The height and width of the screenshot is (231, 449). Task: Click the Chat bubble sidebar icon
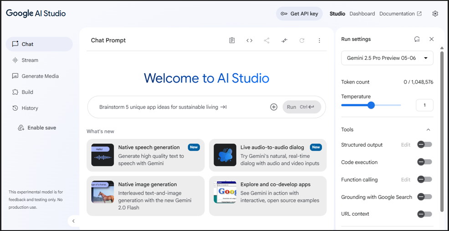[15, 44]
